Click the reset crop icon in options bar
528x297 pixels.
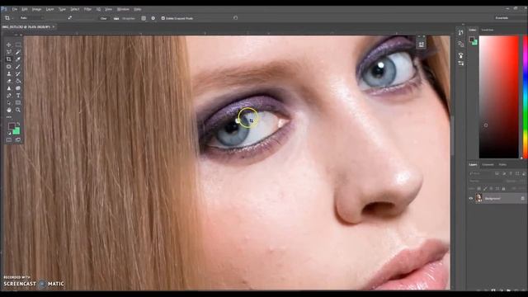coord(235,18)
